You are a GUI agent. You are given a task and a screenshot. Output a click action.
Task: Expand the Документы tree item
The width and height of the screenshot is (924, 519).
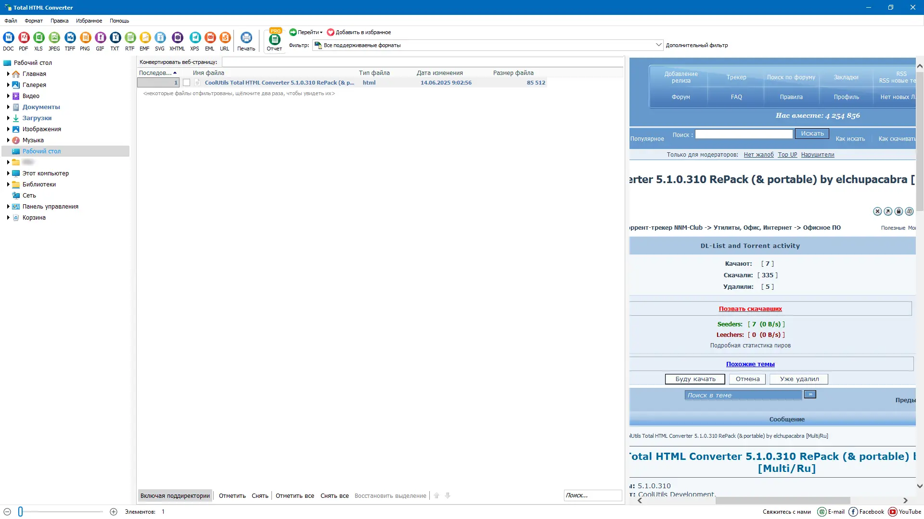pyautogui.click(x=7, y=107)
